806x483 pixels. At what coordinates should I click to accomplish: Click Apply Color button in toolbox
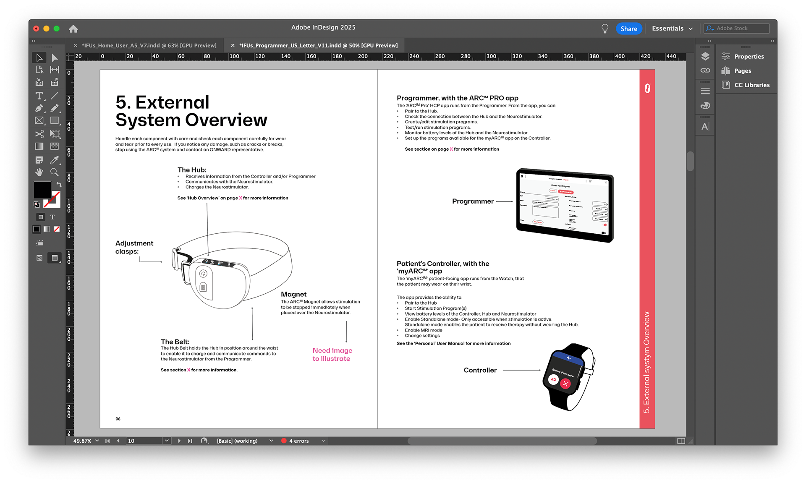pos(37,229)
